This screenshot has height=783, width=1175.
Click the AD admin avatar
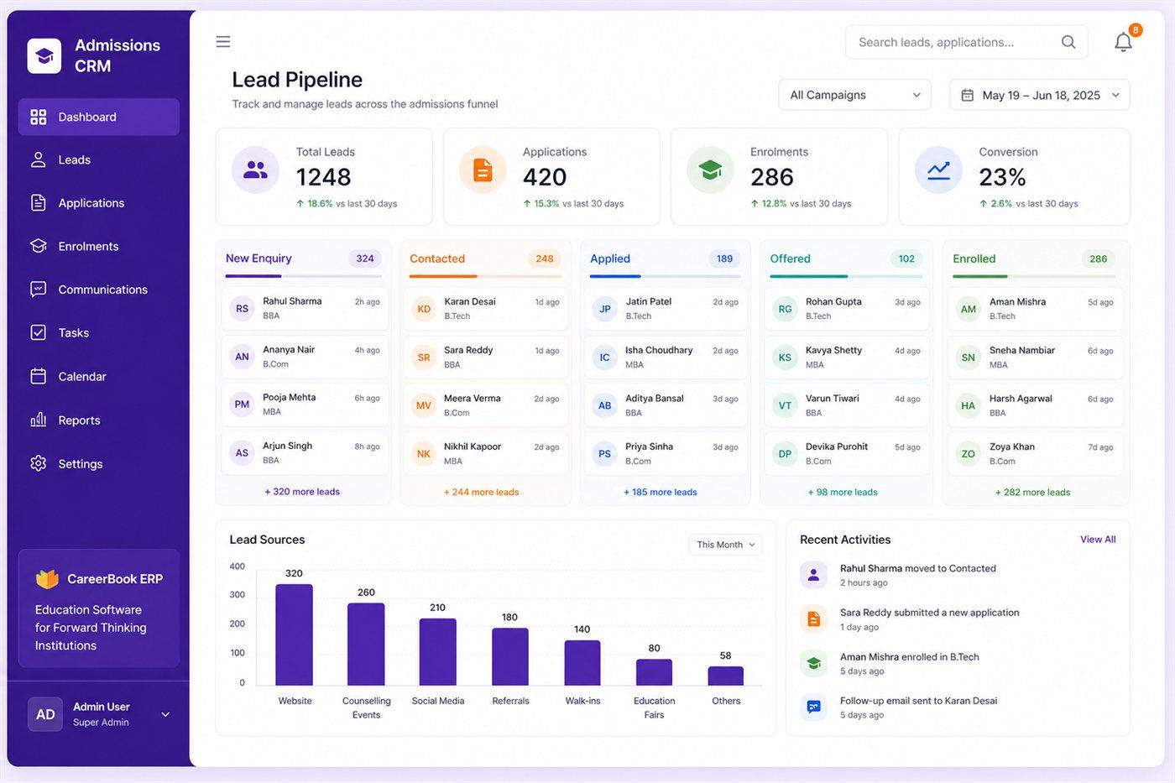[x=45, y=714]
